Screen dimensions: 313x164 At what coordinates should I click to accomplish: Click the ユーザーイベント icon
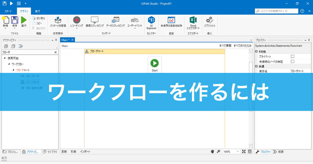tap(135, 20)
